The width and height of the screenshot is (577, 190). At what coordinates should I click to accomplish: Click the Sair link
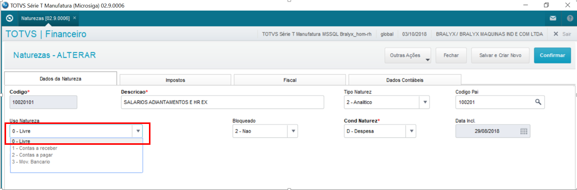click(x=566, y=34)
